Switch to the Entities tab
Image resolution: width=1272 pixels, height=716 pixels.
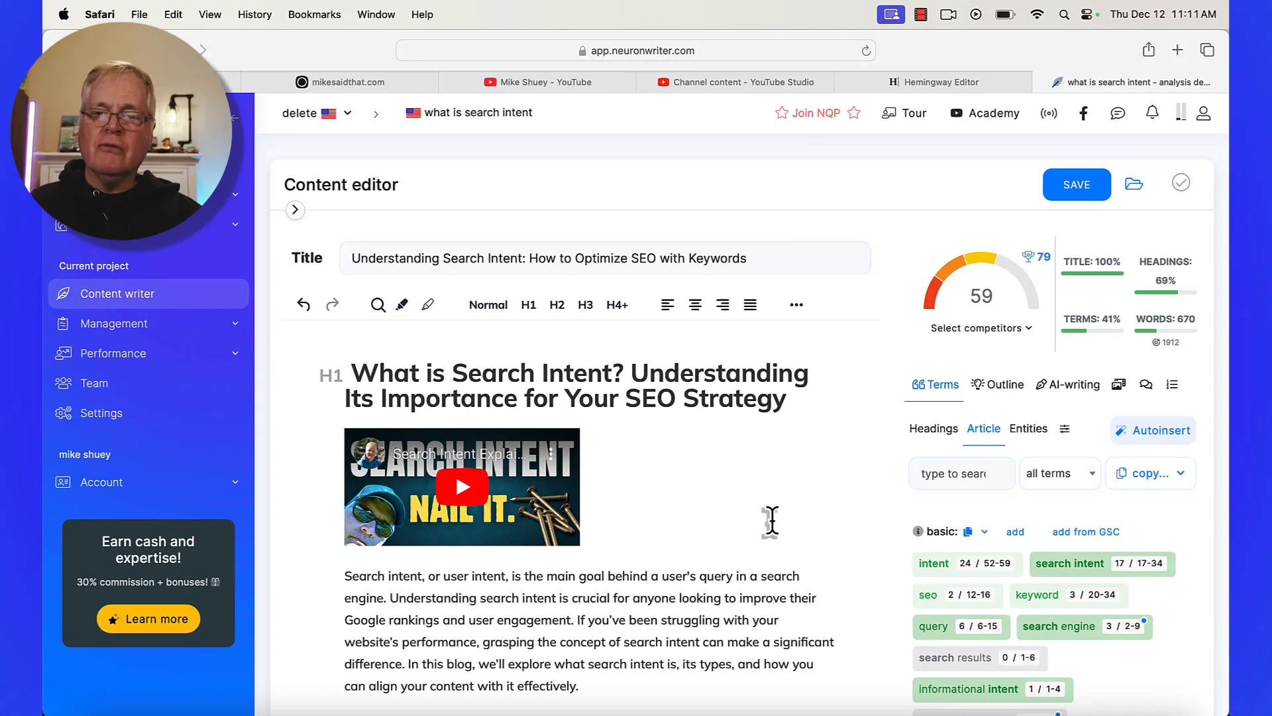pyautogui.click(x=1028, y=428)
